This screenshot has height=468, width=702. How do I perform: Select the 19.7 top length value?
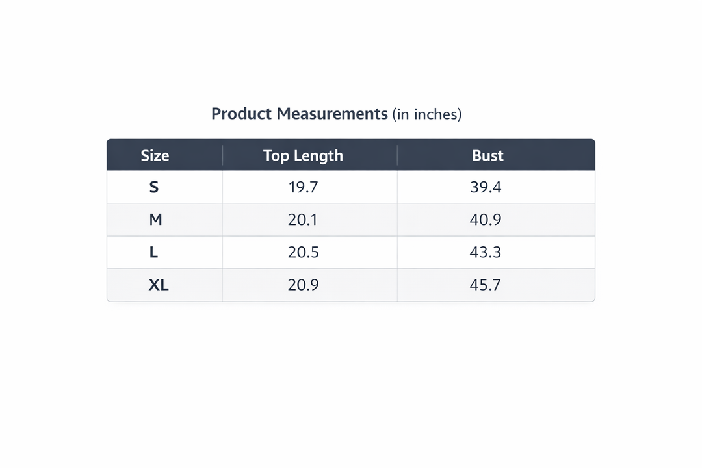click(303, 188)
